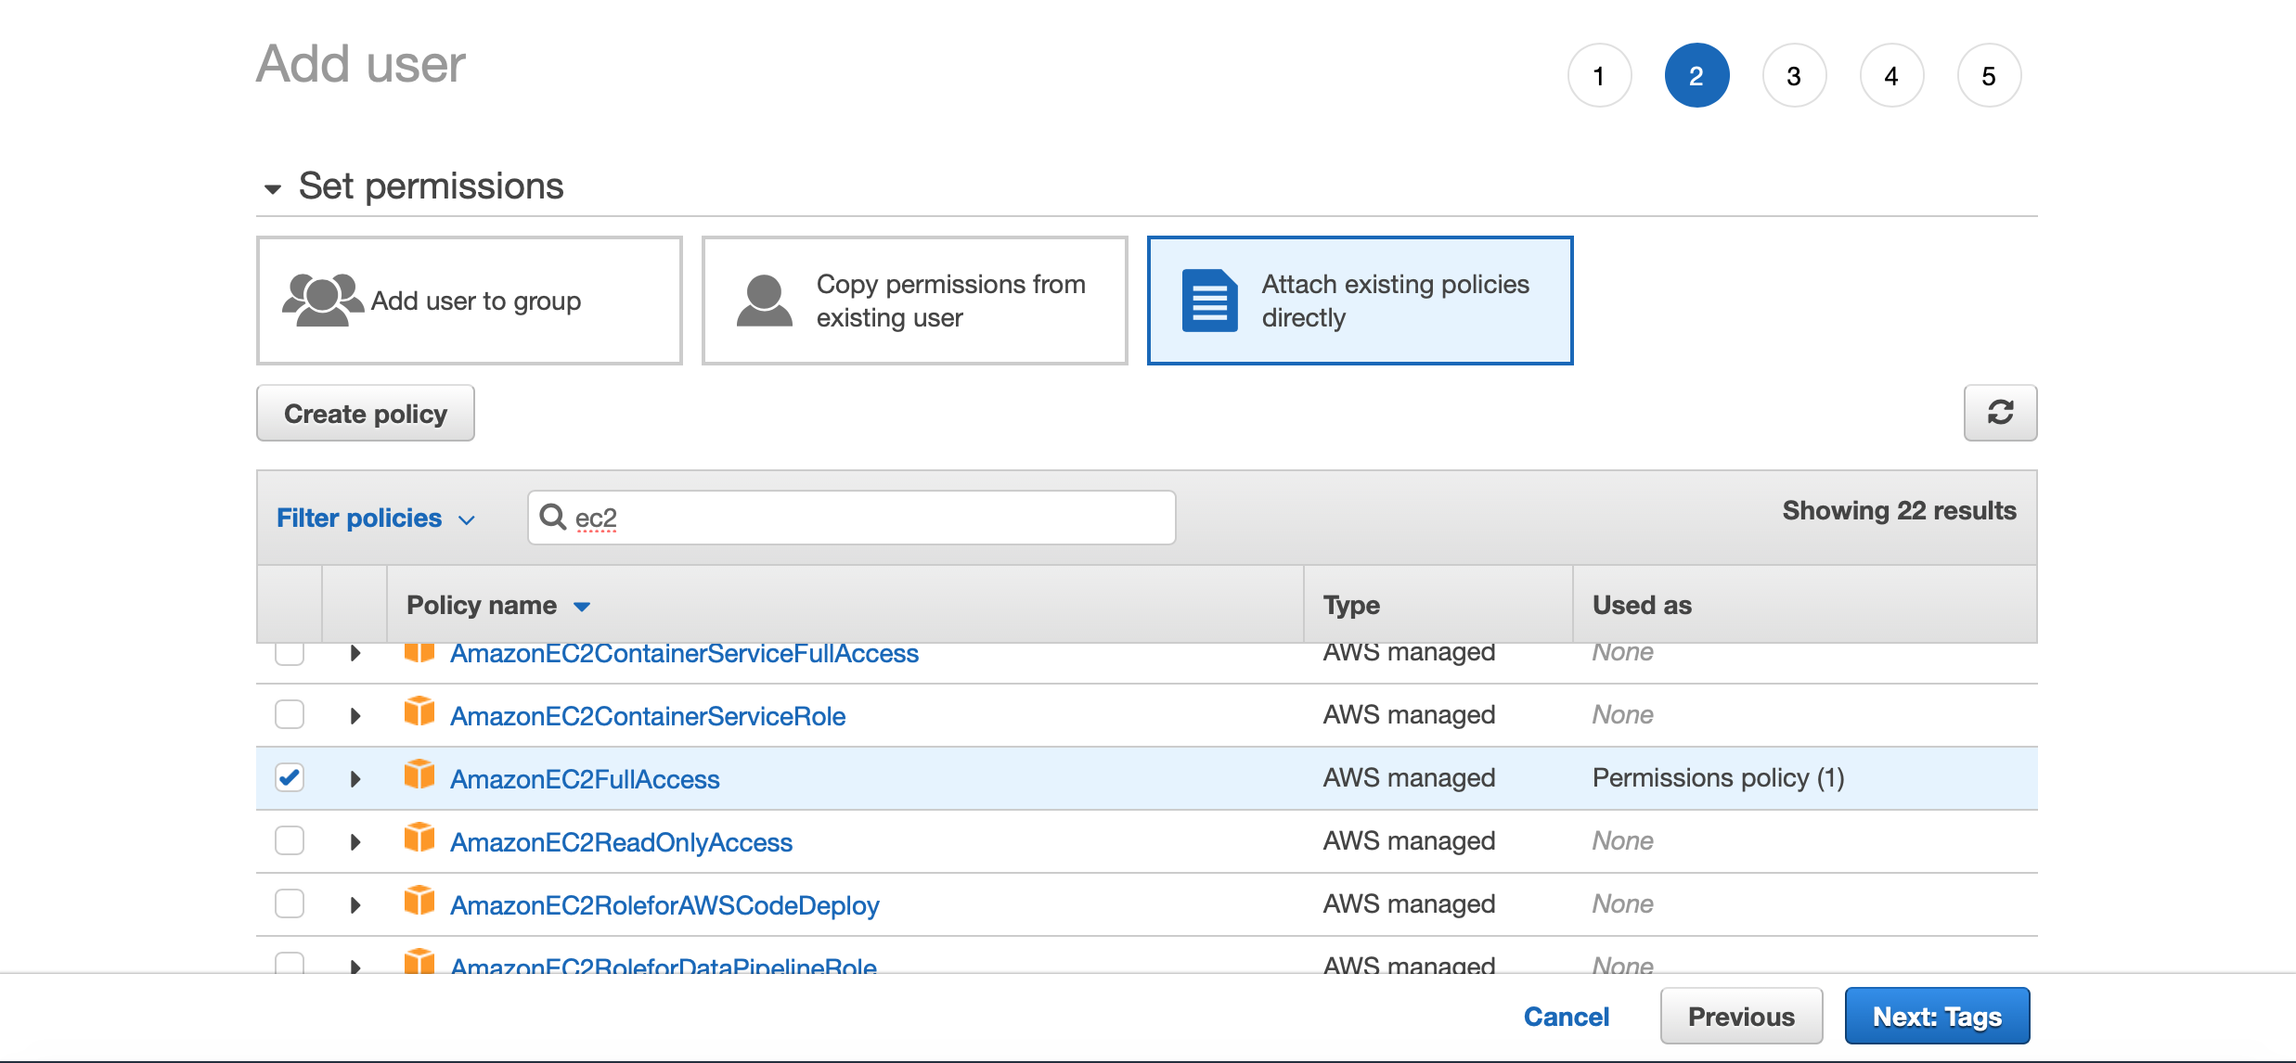Viewport: 2296px width, 1063px height.
Task: Expand the AmazonEC2ContainerServiceRole policy details
Action: 355,716
